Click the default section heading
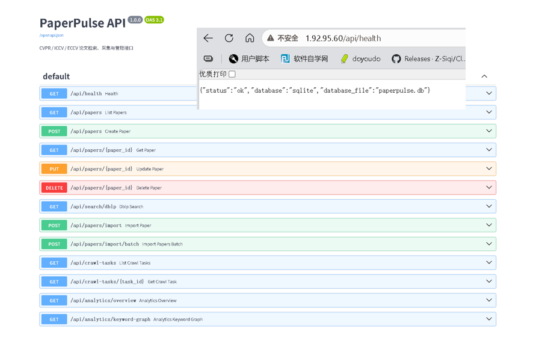 (x=57, y=76)
